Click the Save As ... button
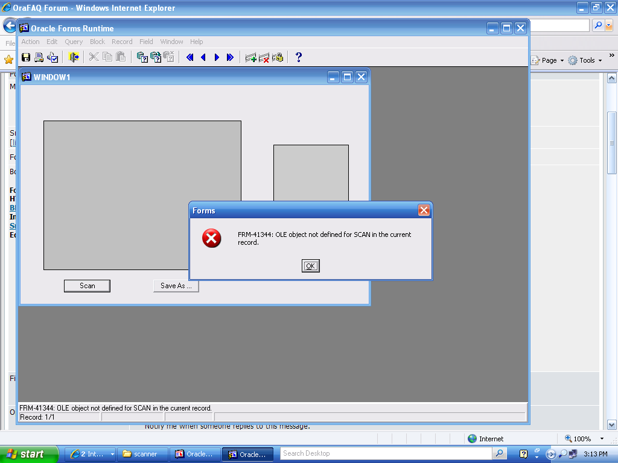The image size is (618, 463). coord(176,286)
